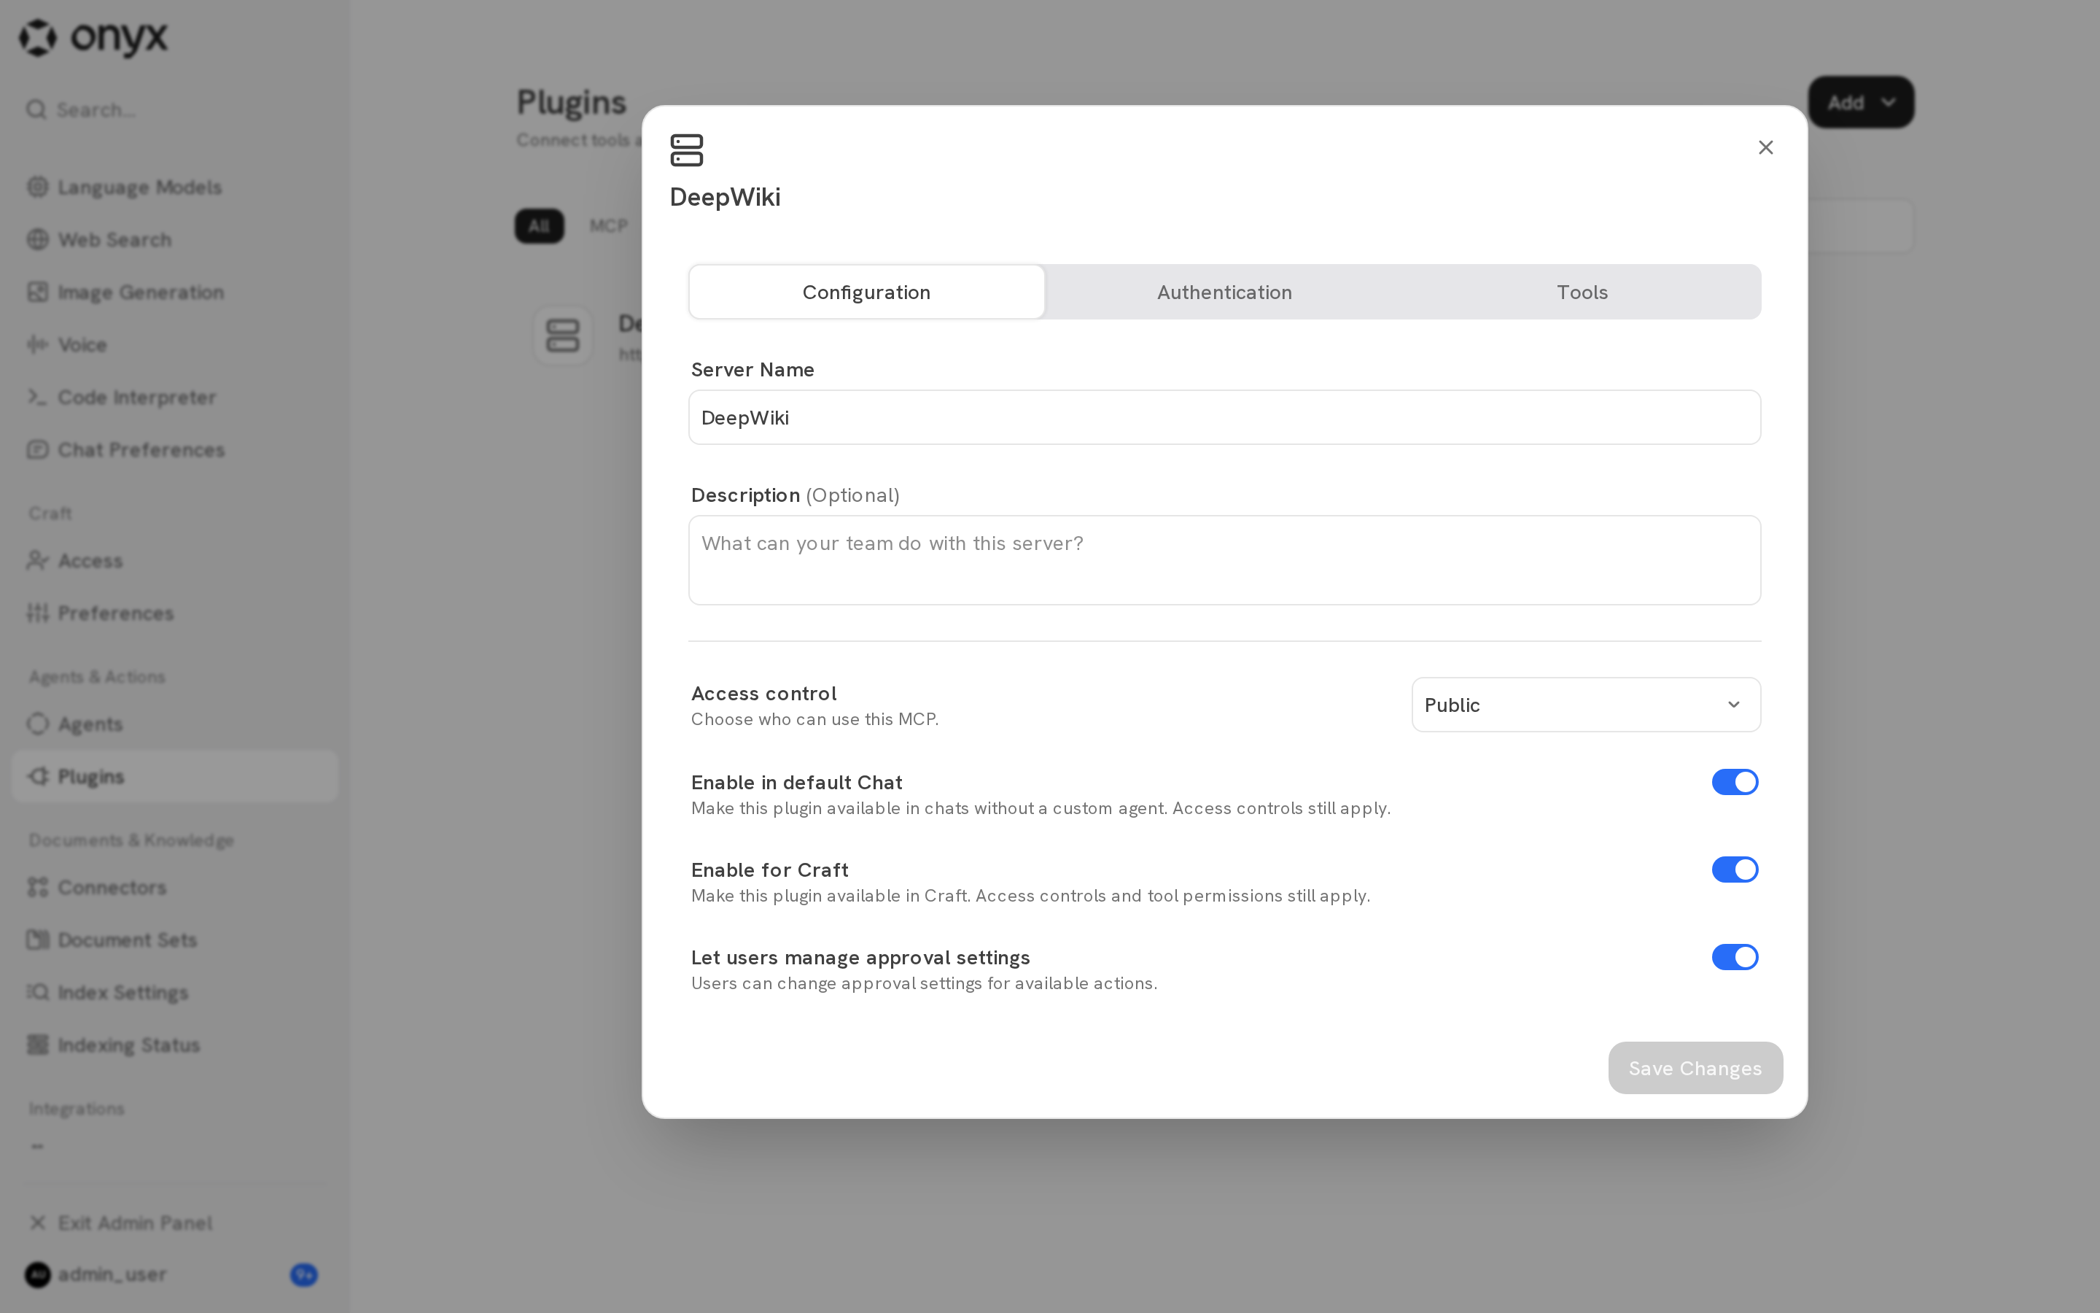Click the Document Sets folder icon
The height and width of the screenshot is (1313, 2100).
(x=37, y=940)
